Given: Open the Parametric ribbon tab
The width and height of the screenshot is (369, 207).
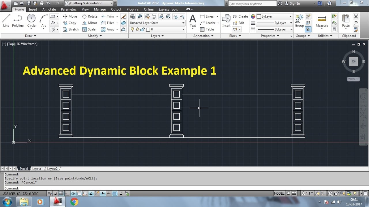Looking at the screenshot, I should [x=69, y=9].
